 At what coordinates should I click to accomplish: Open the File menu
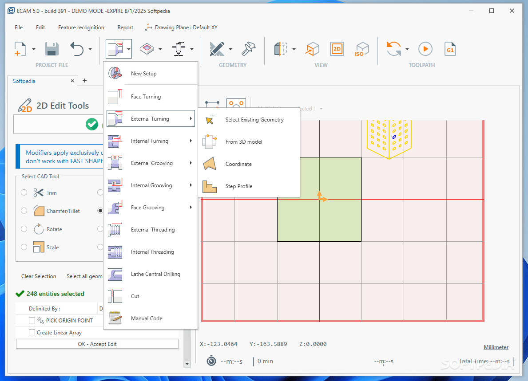19,27
